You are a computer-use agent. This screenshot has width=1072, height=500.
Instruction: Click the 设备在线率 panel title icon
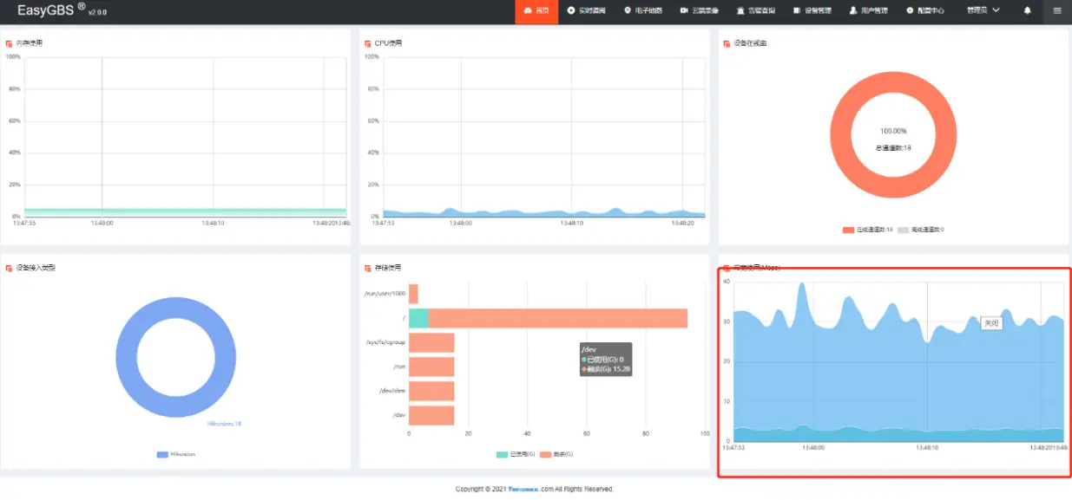[x=727, y=42]
